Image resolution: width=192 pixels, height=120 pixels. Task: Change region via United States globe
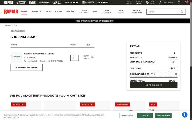tap(150, 2)
